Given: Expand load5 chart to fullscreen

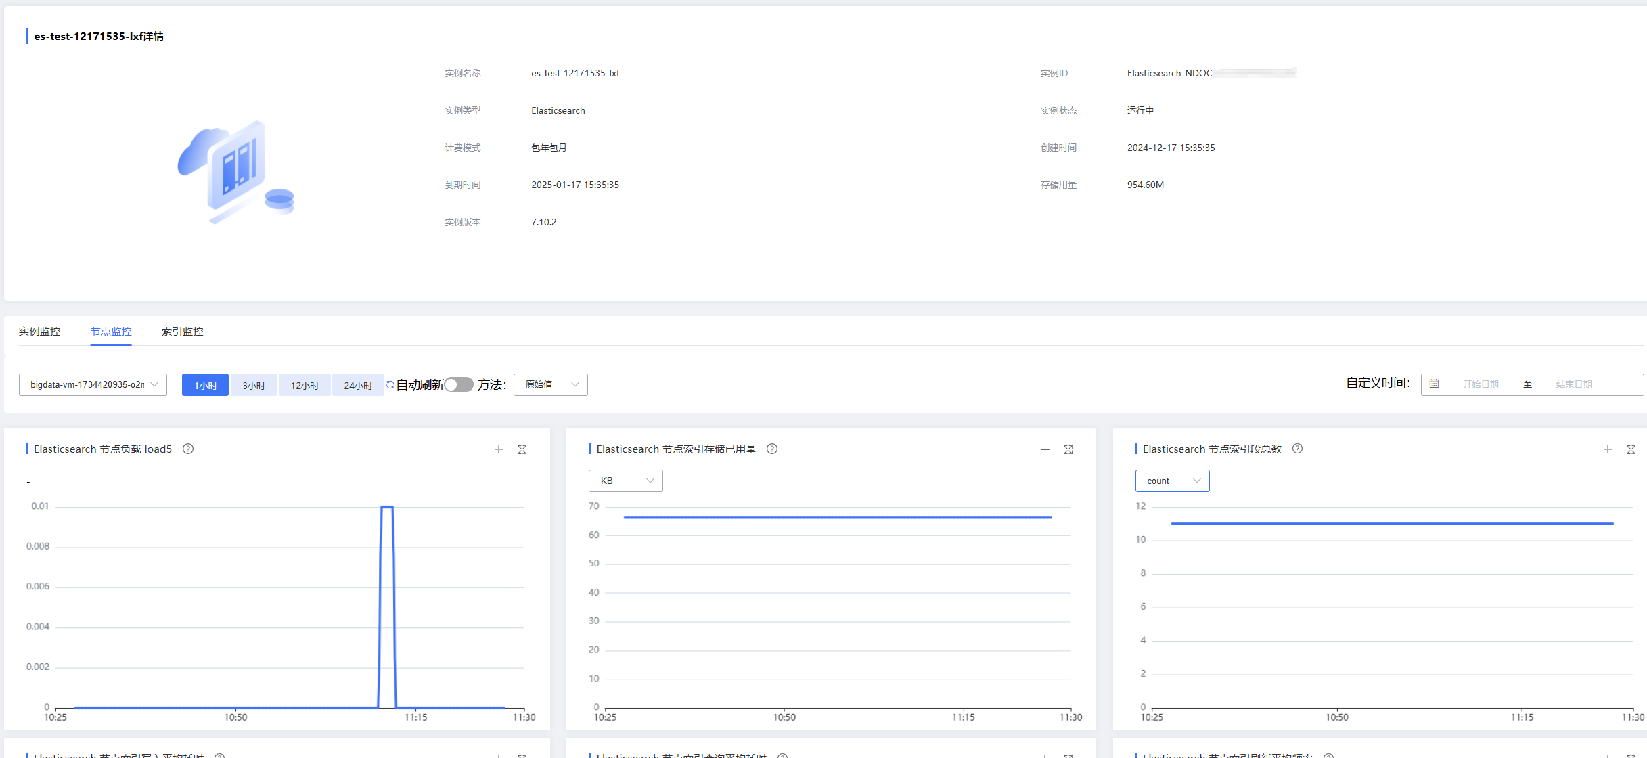Looking at the screenshot, I should point(522,449).
